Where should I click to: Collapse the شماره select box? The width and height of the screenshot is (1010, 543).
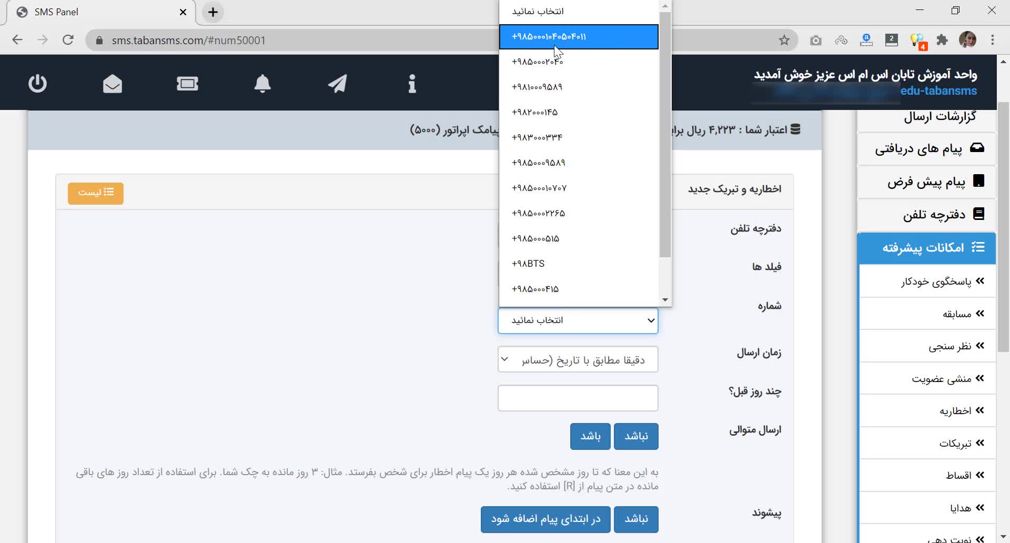578,320
